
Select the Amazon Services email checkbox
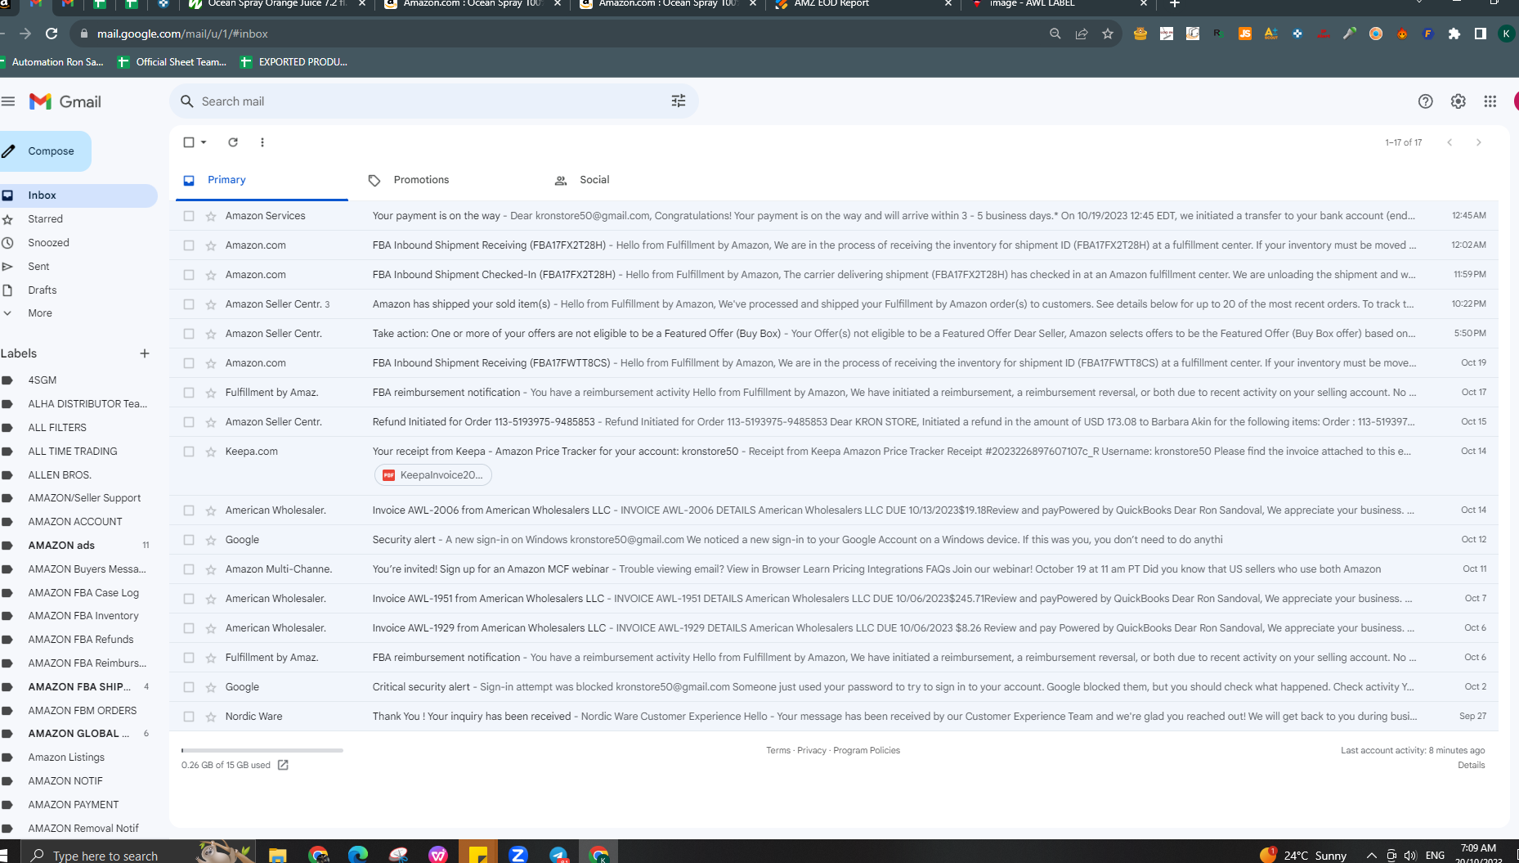[189, 216]
